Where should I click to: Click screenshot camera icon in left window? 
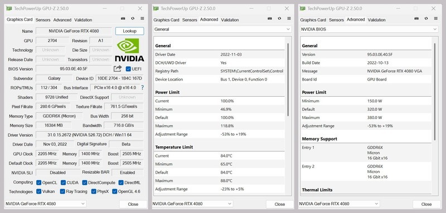pos(123,18)
